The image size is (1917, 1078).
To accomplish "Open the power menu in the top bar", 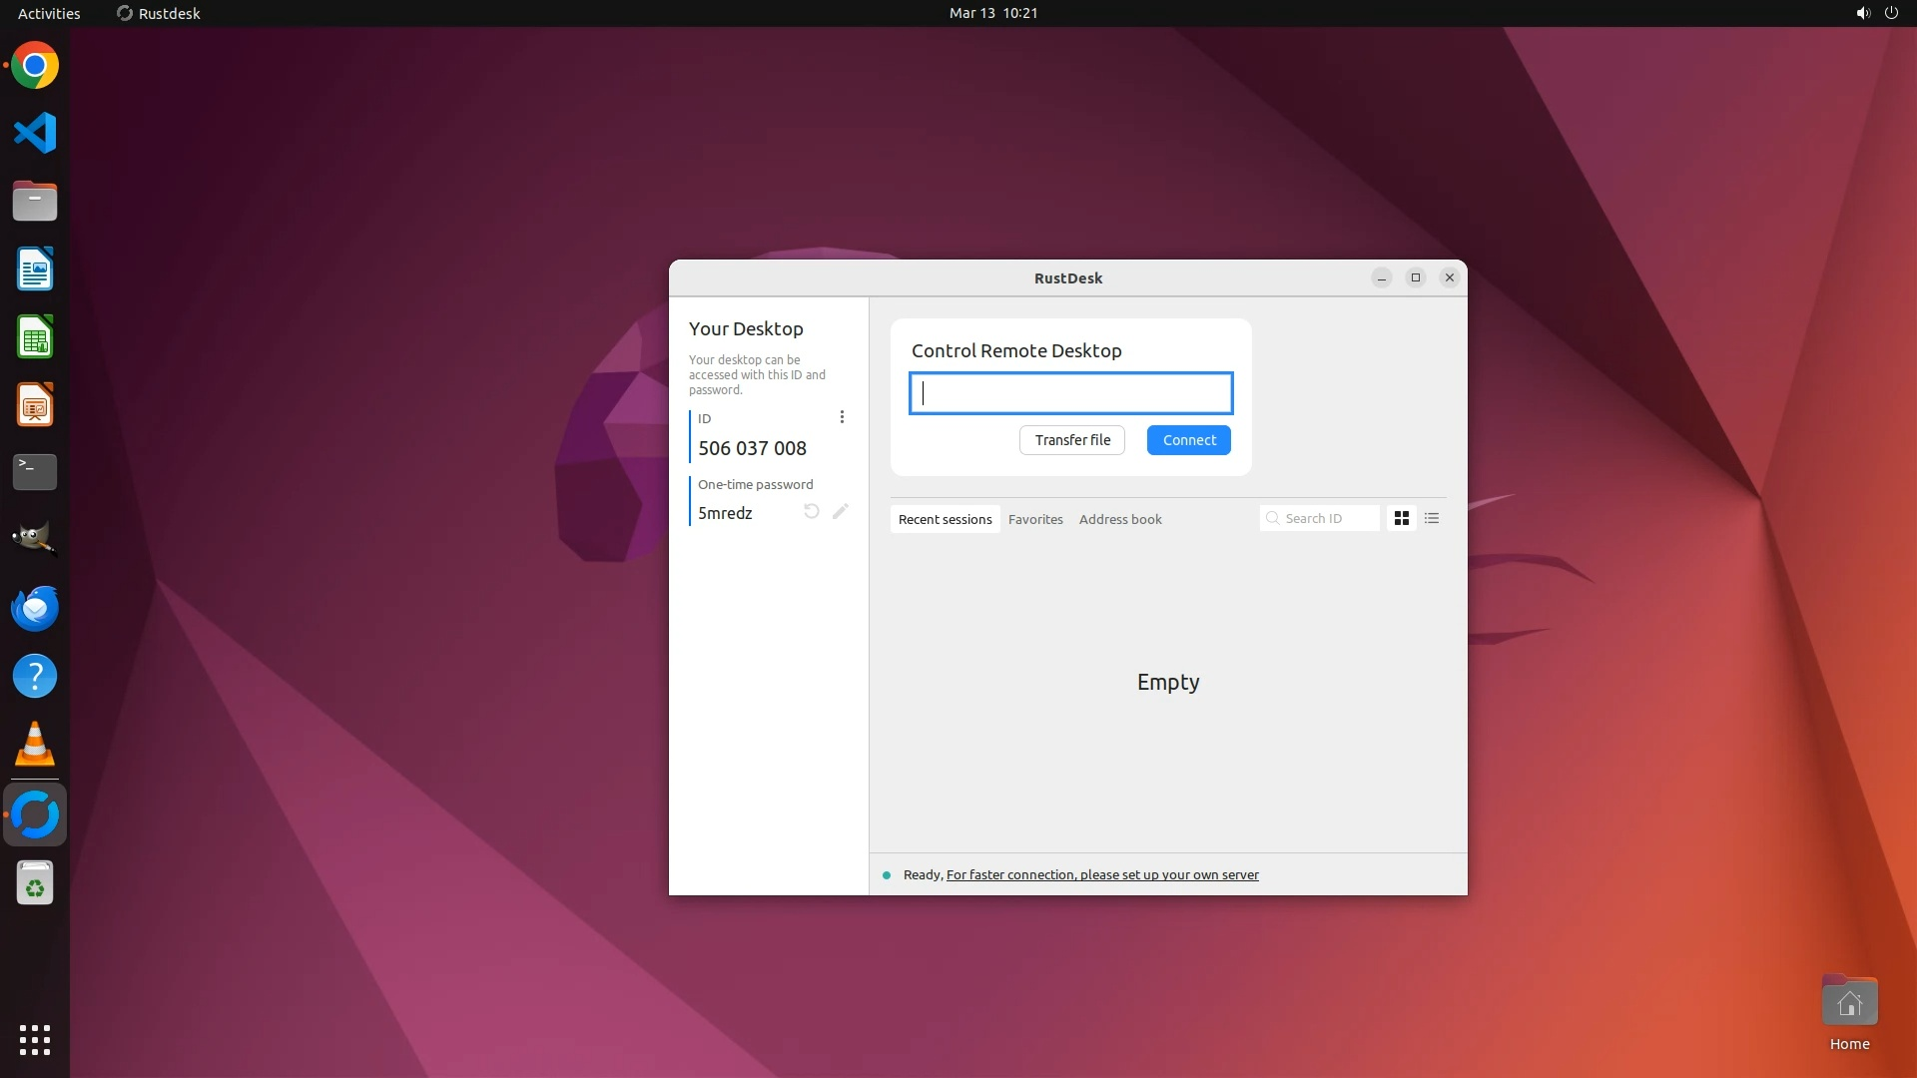I will (1891, 13).
